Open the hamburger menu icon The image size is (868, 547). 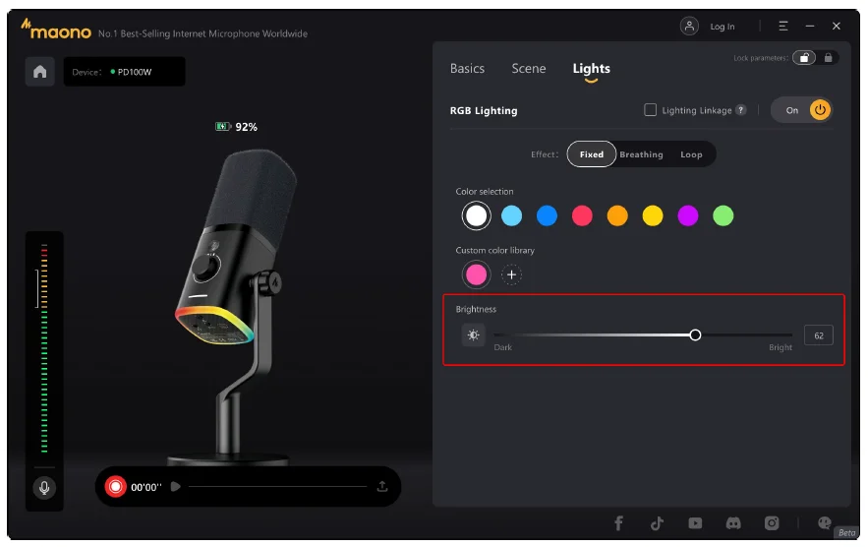(782, 26)
